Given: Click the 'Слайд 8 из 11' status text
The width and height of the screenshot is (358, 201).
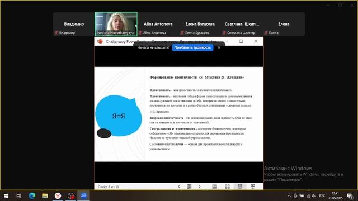Looking at the screenshot, I should 109,186.
